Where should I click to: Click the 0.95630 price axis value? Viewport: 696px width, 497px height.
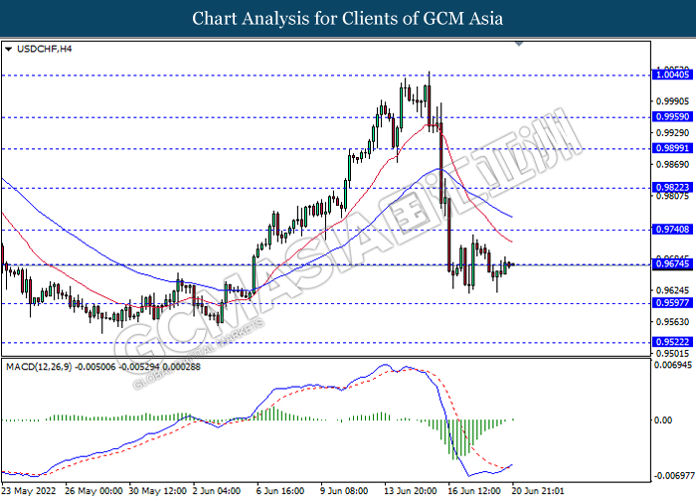click(672, 322)
